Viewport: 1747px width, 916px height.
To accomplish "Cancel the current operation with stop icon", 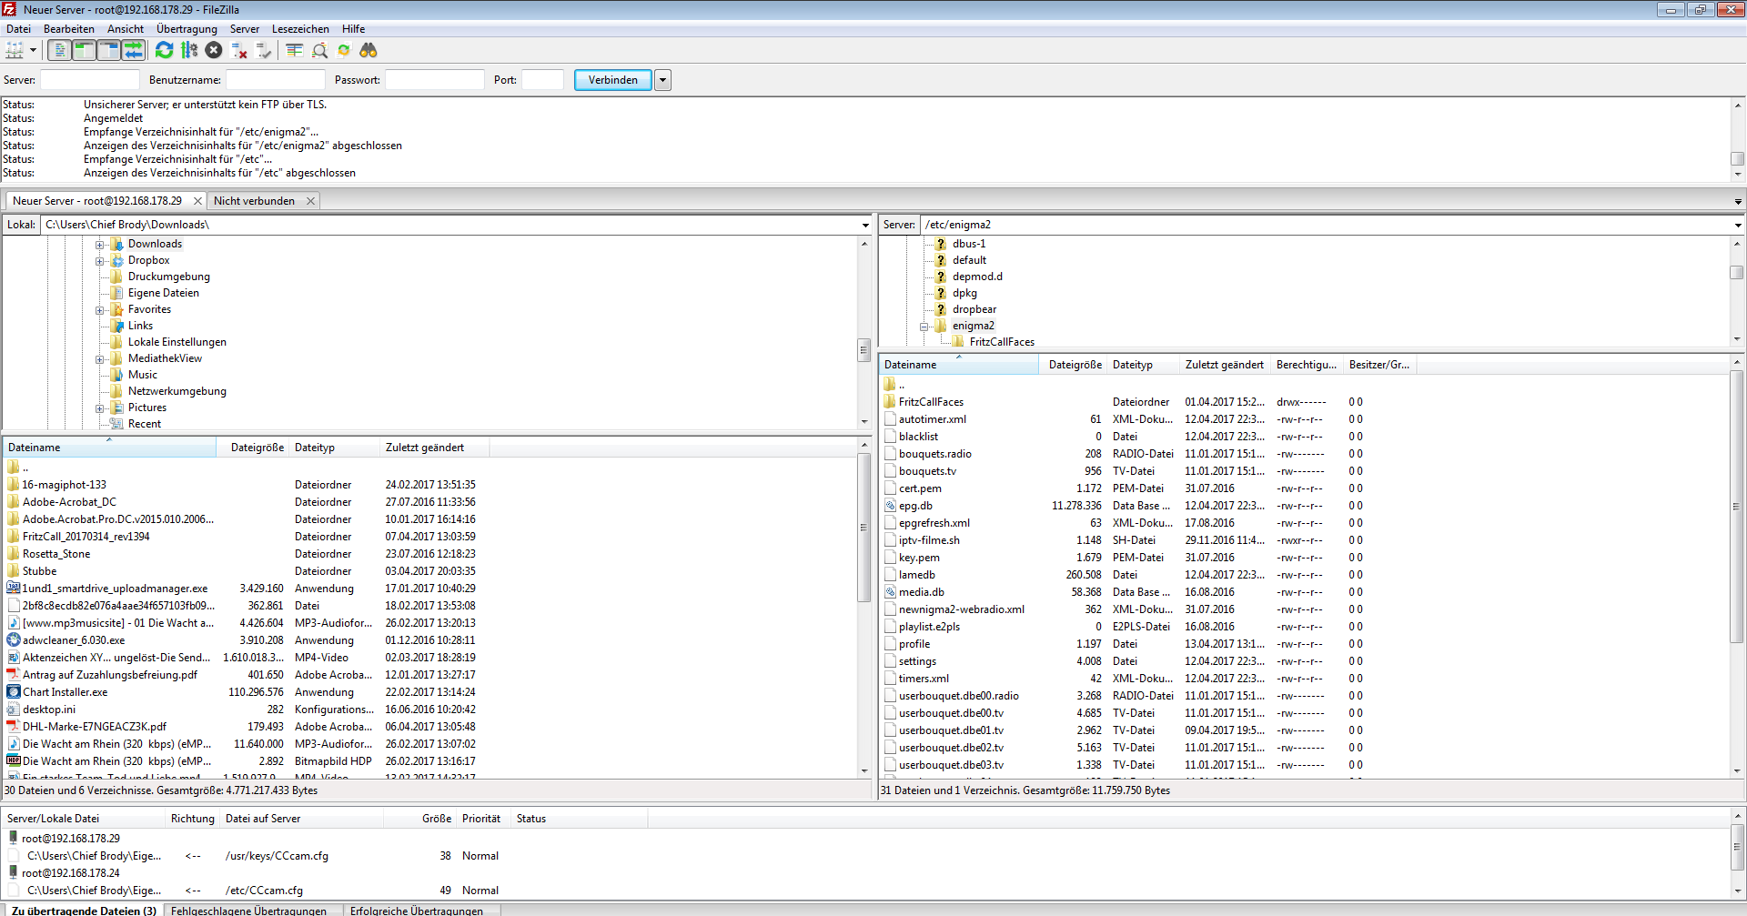I will (214, 51).
